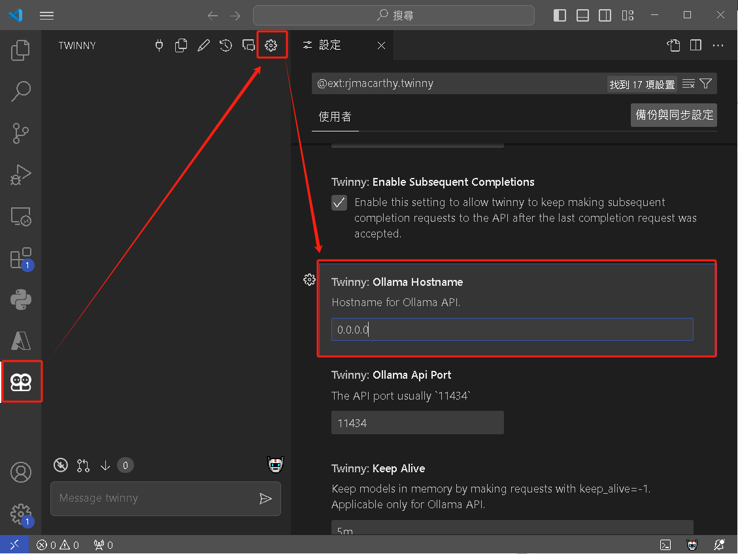
Task: Open the Ollama Hostname setting gear menu
Action: point(309,280)
